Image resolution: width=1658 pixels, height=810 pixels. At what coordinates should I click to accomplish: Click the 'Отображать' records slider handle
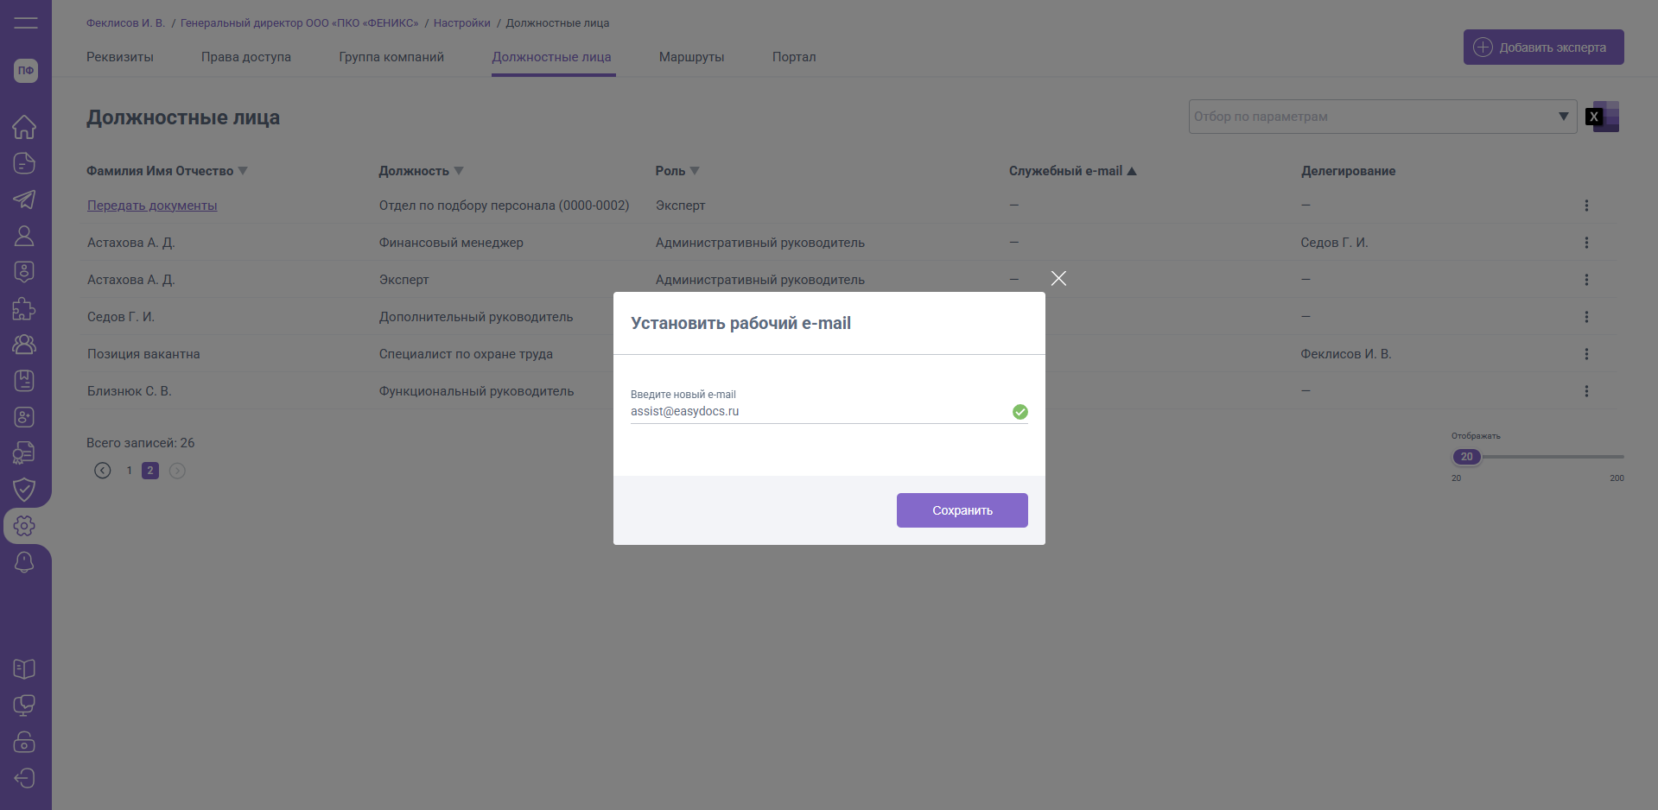click(x=1467, y=457)
